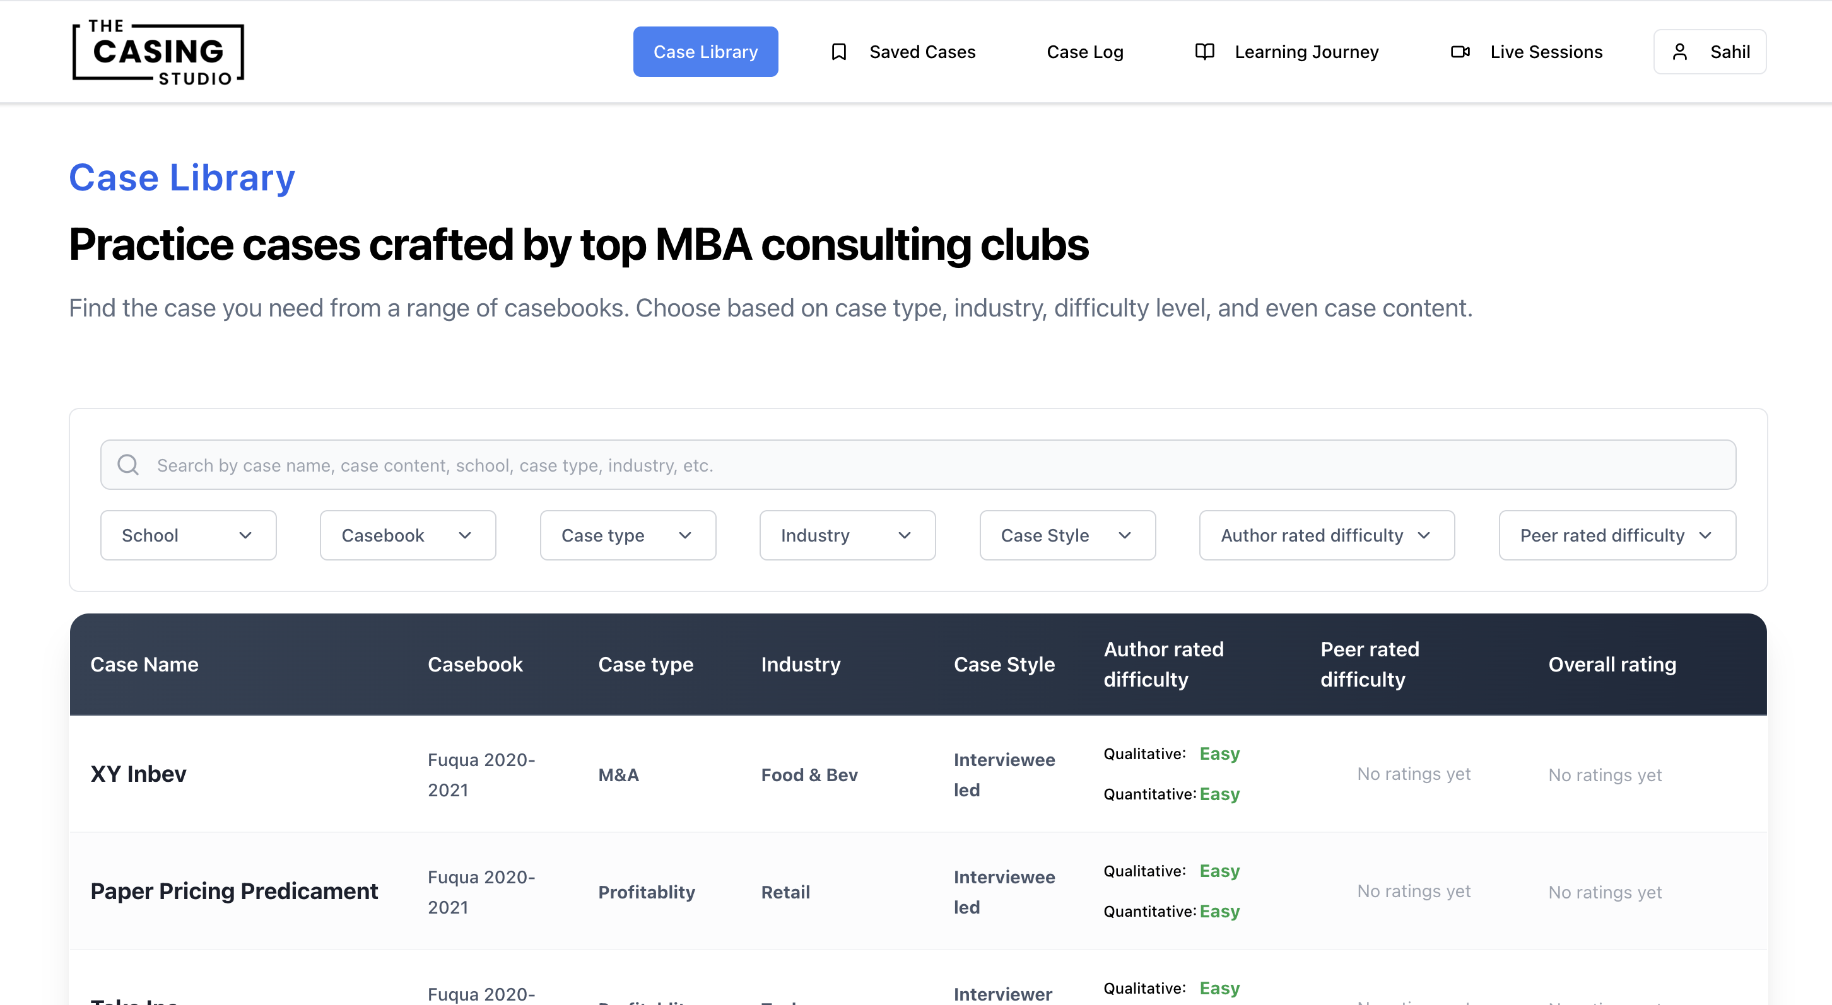Open the Case Style filter dropdown
Screen dimensions: 1832x1005
(x=1066, y=535)
